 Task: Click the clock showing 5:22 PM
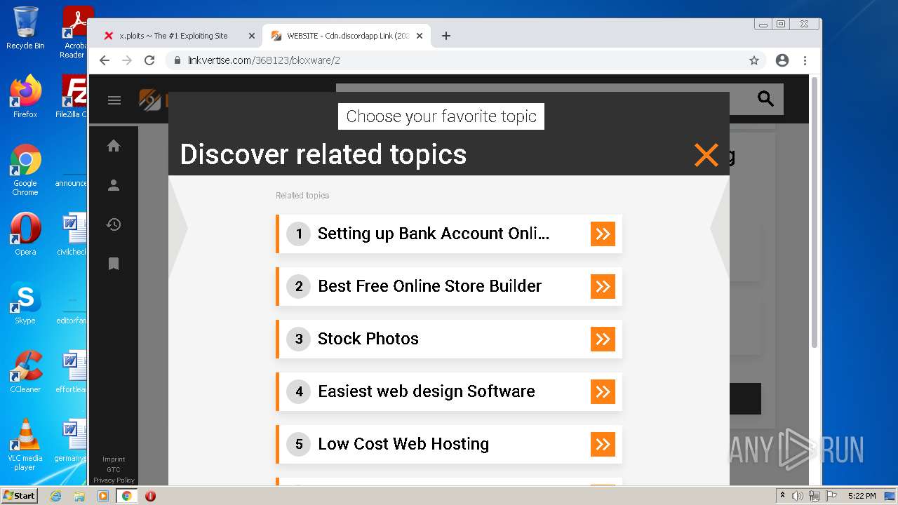[862, 496]
